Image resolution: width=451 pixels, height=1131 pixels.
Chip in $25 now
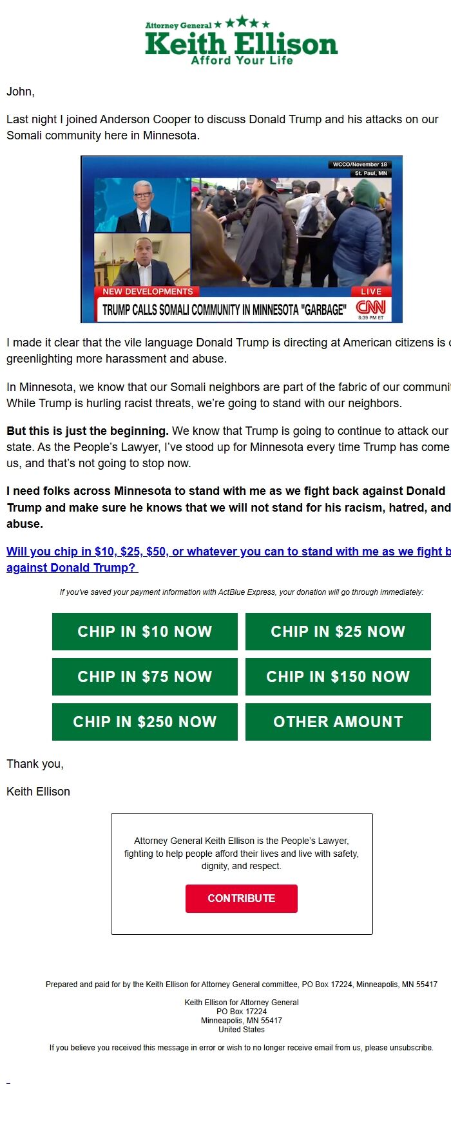[338, 632]
